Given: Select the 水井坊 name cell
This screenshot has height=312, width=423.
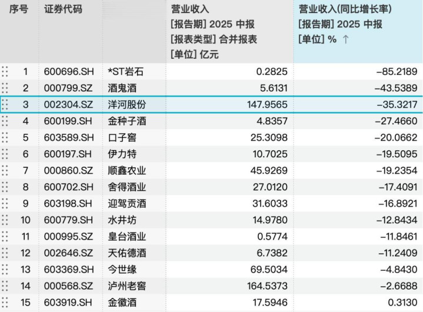Looking at the screenshot, I should (x=122, y=220).
